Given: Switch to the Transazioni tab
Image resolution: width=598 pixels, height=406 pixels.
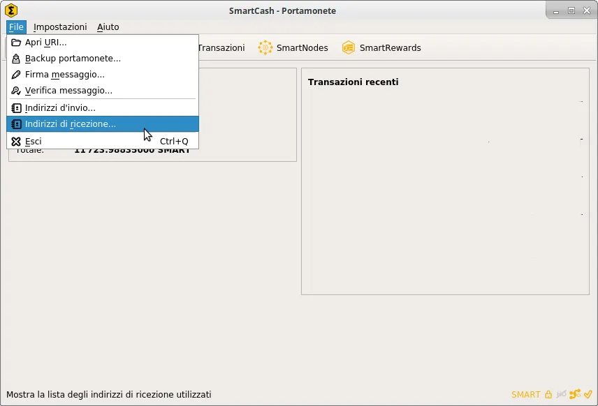Looking at the screenshot, I should point(221,47).
